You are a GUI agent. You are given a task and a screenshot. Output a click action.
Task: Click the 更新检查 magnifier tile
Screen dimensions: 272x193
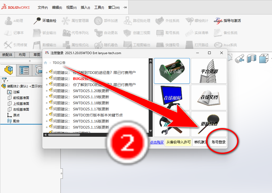click(x=209, y=124)
